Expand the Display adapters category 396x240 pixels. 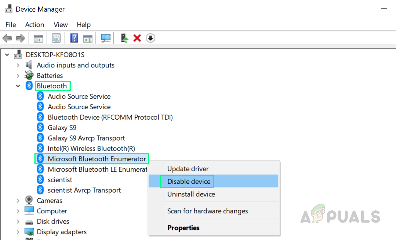pos(18,232)
